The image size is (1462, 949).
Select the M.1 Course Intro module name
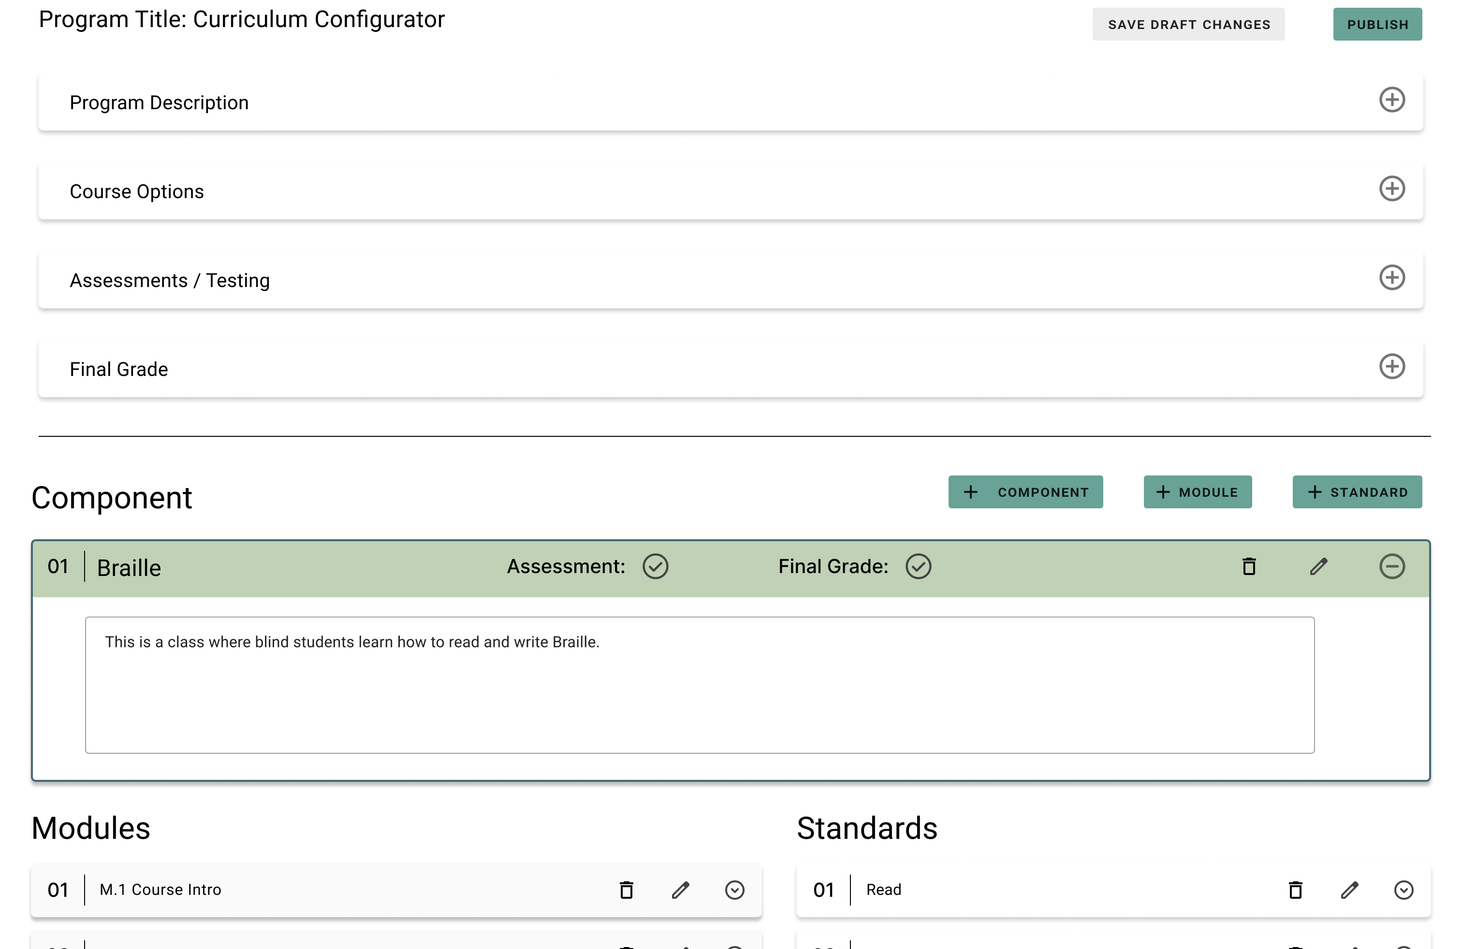coord(161,890)
